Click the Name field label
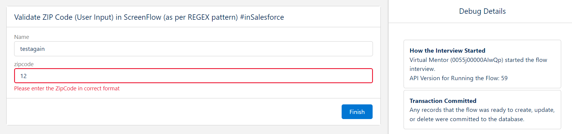572x134 pixels. coord(22,37)
